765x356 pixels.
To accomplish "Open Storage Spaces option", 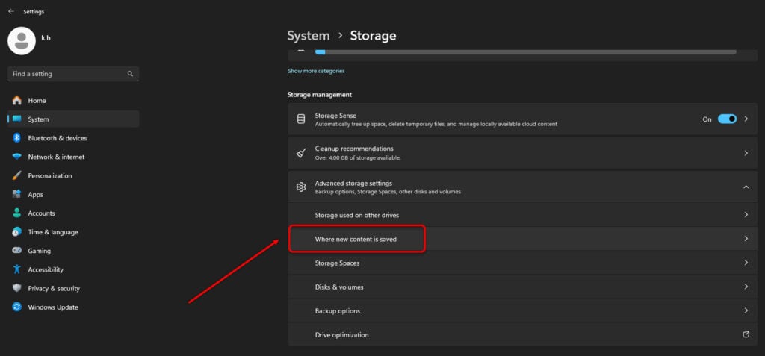I will coord(522,263).
